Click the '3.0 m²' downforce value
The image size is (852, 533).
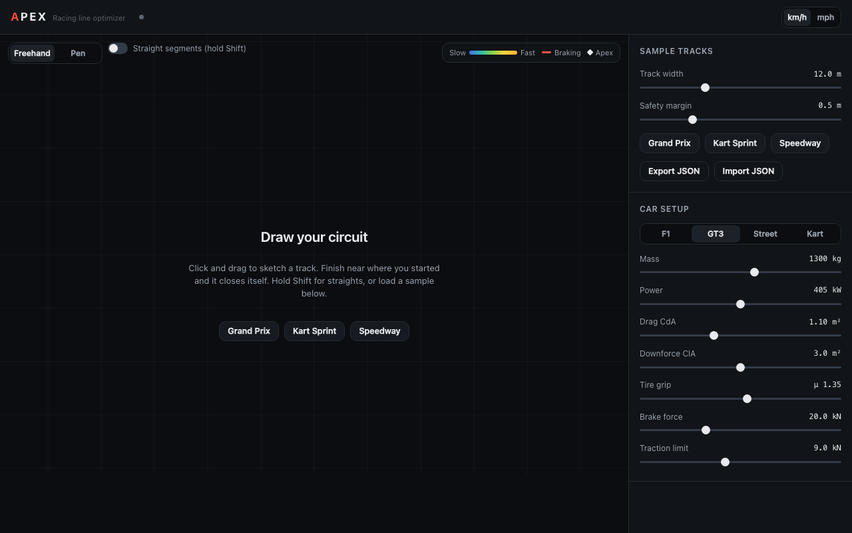827,354
